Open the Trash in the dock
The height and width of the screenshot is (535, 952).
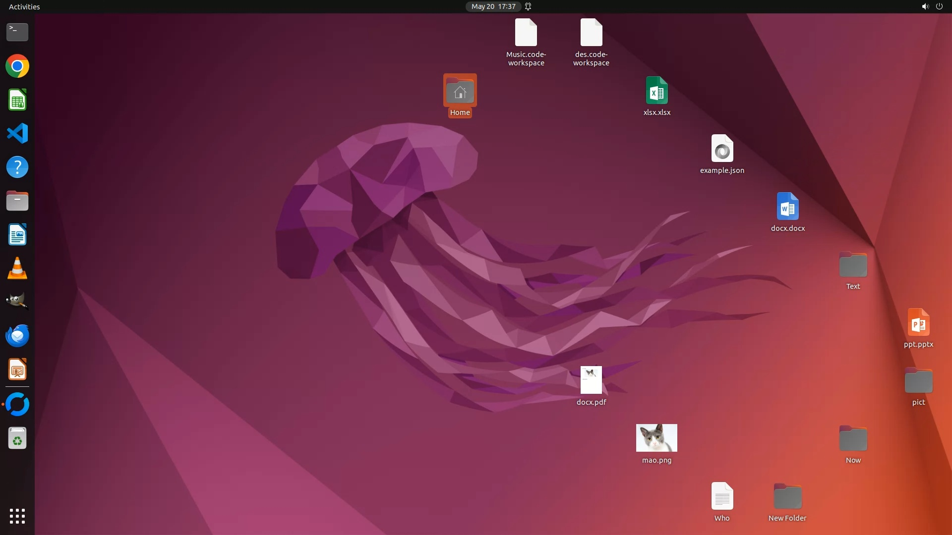pyautogui.click(x=17, y=438)
